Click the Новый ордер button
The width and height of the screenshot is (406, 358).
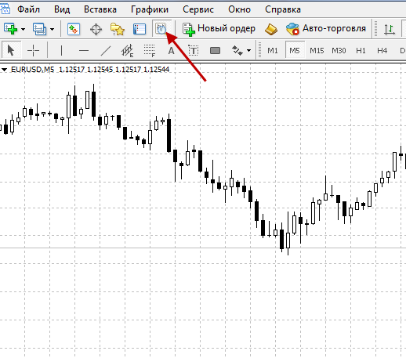[x=219, y=28]
